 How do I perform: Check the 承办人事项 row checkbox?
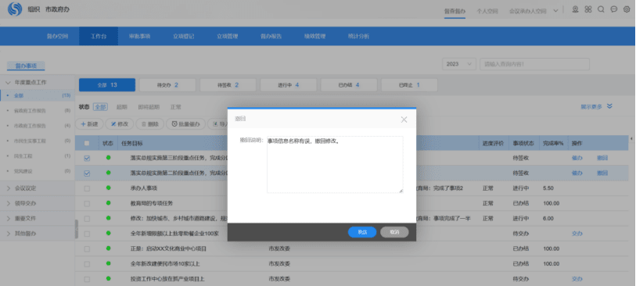[87, 188]
